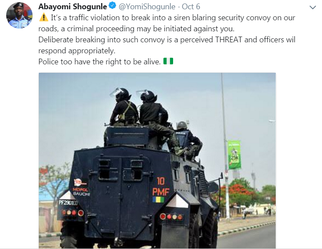Click the text "respond appropriately."
Viewport: 322px width, 249px height.
click(x=77, y=51)
